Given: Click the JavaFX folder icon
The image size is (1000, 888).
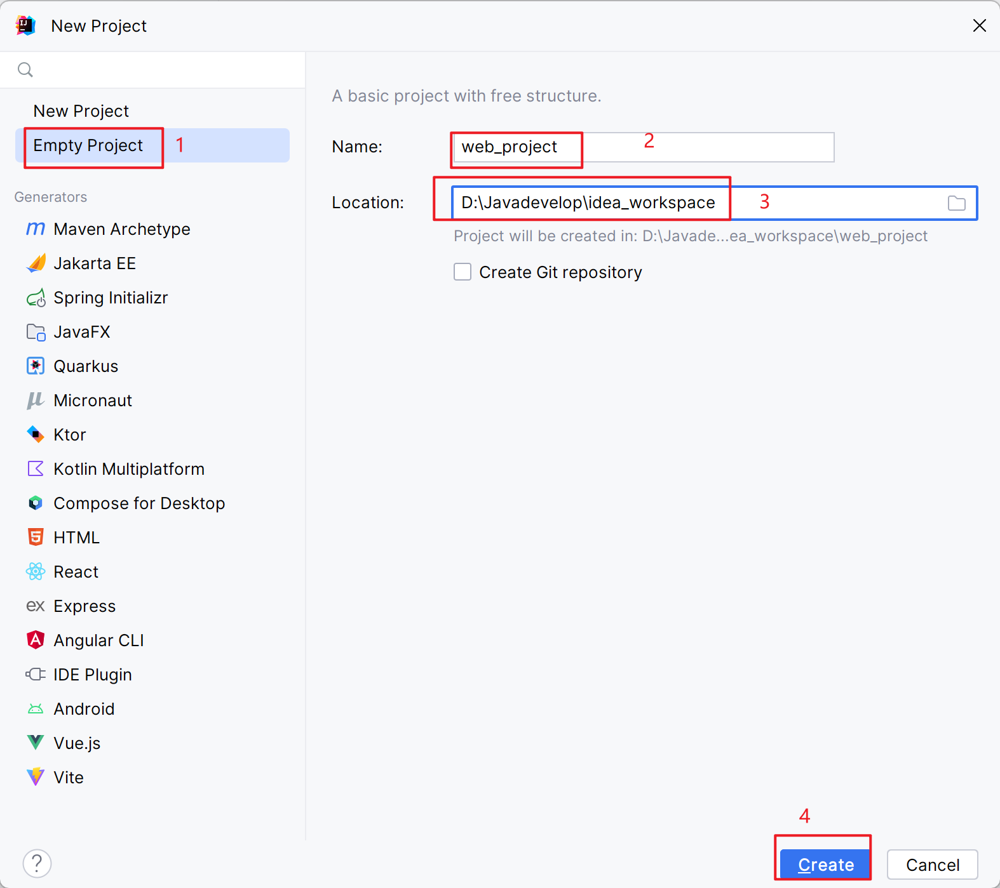Looking at the screenshot, I should tap(36, 331).
